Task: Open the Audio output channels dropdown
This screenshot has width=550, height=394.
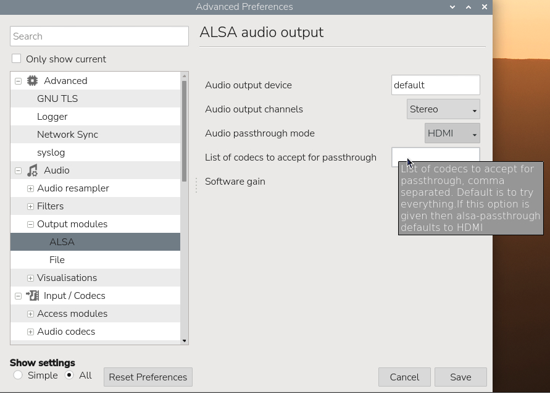Action: click(x=443, y=109)
